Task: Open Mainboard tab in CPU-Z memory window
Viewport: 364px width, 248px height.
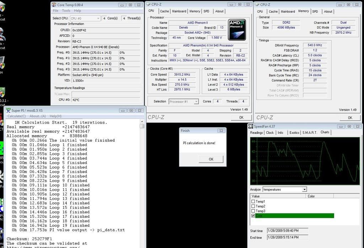Action: click(x=288, y=11)
